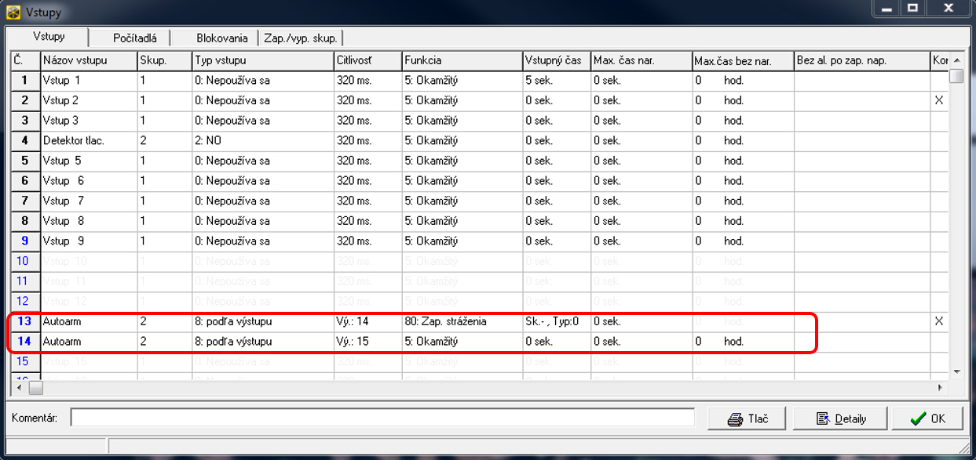Select the 80: Zap. stráženia function cell
The image size is (976, 460).
[462, 321]
